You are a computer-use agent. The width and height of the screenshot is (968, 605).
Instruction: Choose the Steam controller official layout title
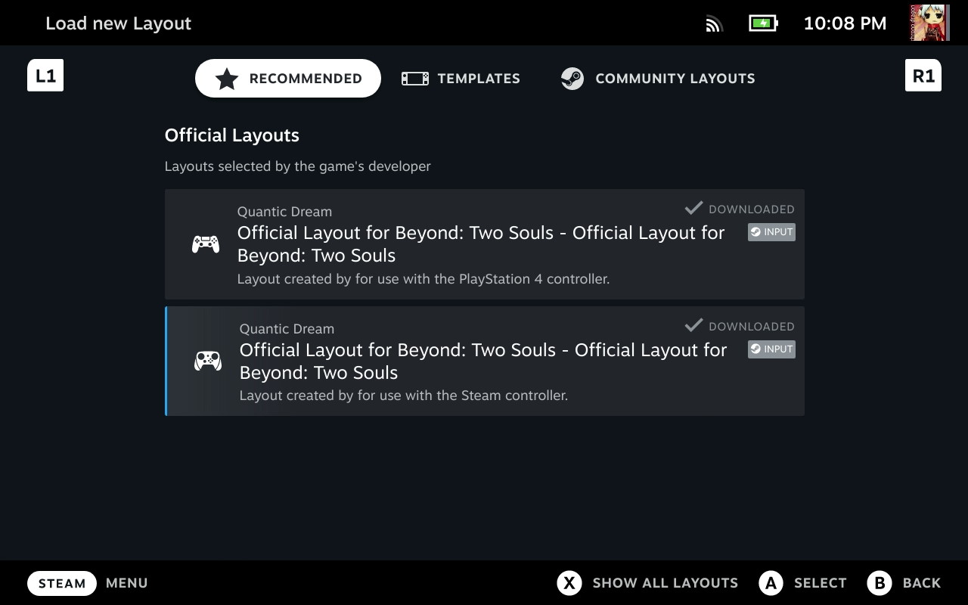pyautogui.click(x=482, y=361)
